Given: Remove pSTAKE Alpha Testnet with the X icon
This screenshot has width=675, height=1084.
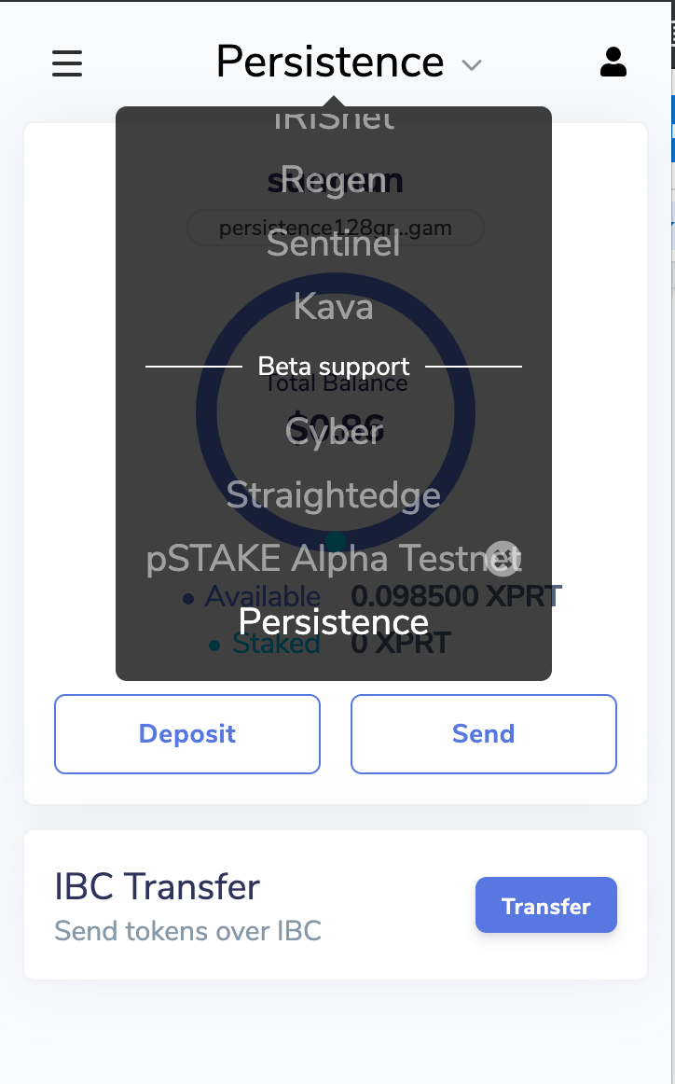Looking at the screenshot, I should tap(503, 559).
